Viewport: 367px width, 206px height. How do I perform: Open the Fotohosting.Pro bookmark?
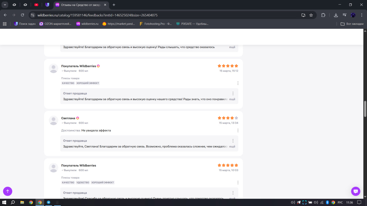tap(155, 24)
